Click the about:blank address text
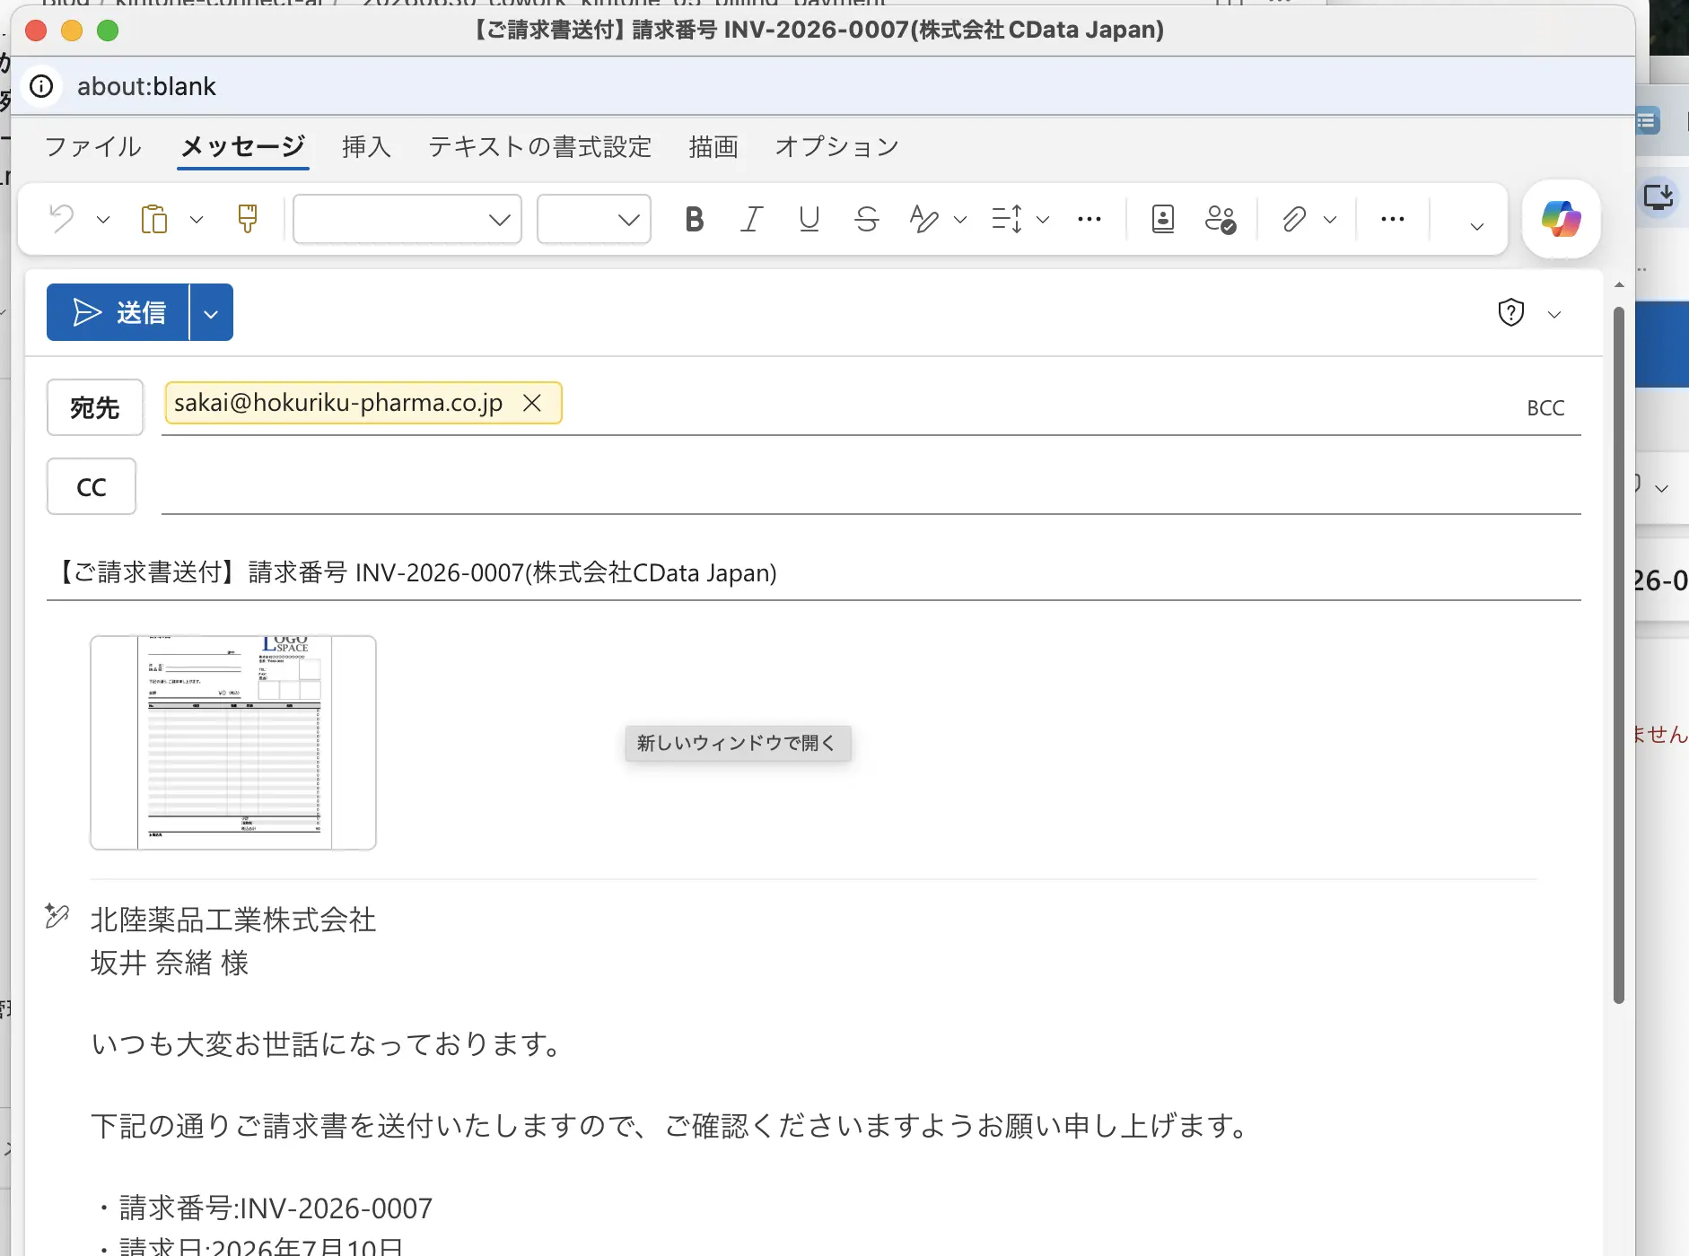Image resolution: width=1689 pixels, height=1256 pixels. 146,86
